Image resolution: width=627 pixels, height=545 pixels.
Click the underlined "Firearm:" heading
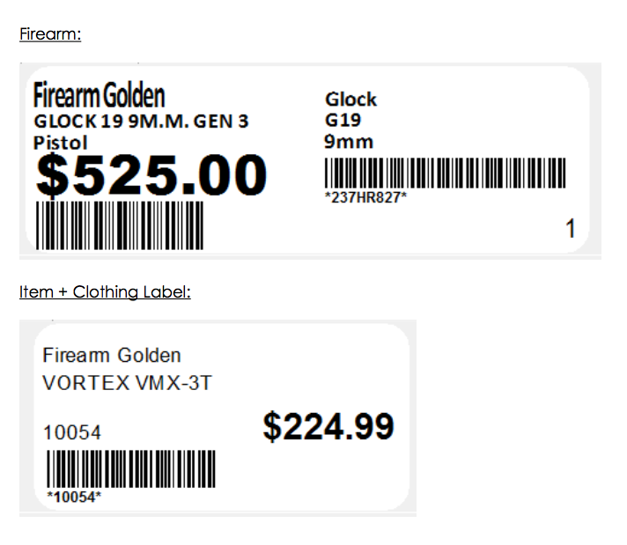click(50, 35)
